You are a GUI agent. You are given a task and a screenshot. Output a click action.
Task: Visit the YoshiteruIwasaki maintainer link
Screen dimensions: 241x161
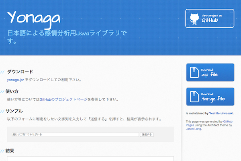click(221, 114)
